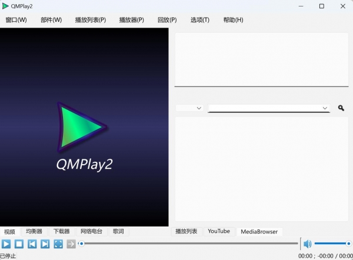Minimize the QMPlay2 window

(x=301, y=6)
